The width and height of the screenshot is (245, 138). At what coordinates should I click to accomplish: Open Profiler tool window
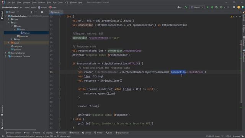[x=98, y=133]
